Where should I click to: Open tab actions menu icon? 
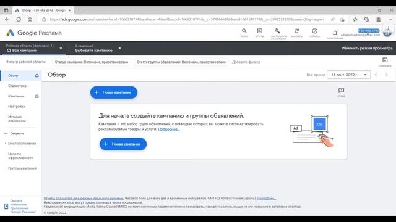(x=6, y=10)
